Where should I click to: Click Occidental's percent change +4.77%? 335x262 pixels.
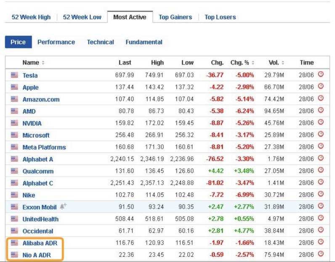tap(244, 231)
